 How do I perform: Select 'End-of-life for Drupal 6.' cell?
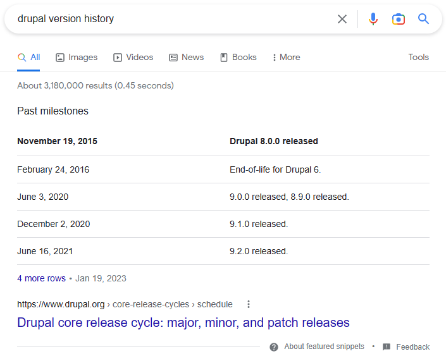[275, 169]
